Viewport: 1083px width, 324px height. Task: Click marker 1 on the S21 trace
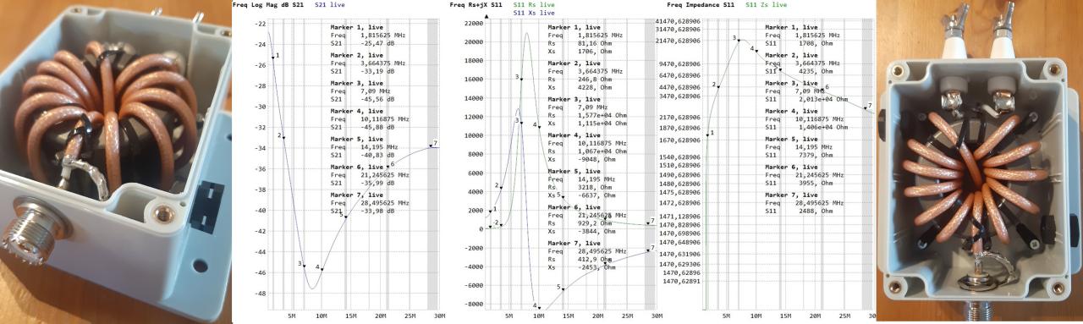click(x=272, y=58)
